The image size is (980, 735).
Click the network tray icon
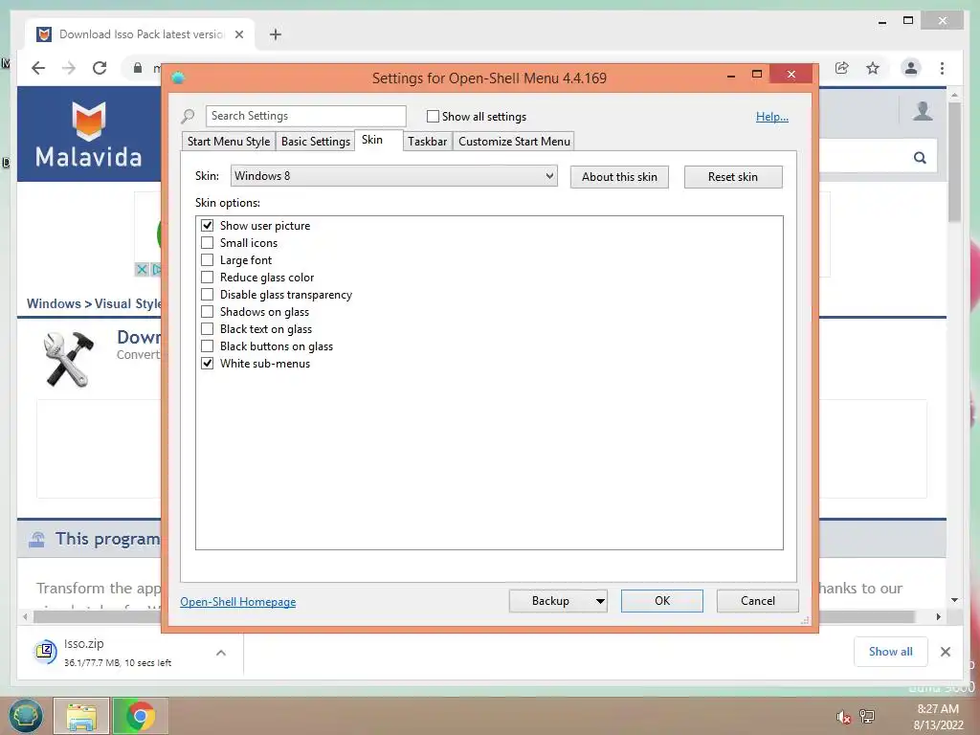867,716
